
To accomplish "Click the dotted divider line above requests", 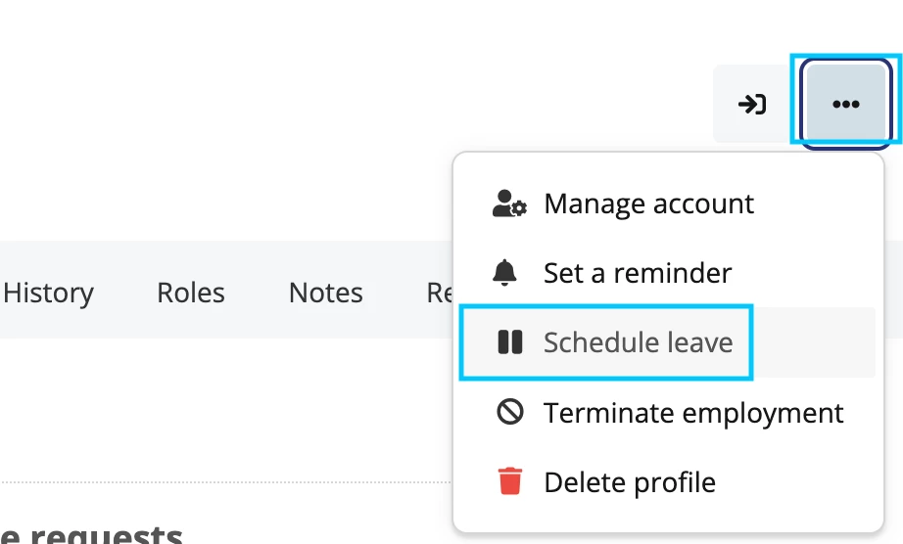I will [x=225, y=482].
